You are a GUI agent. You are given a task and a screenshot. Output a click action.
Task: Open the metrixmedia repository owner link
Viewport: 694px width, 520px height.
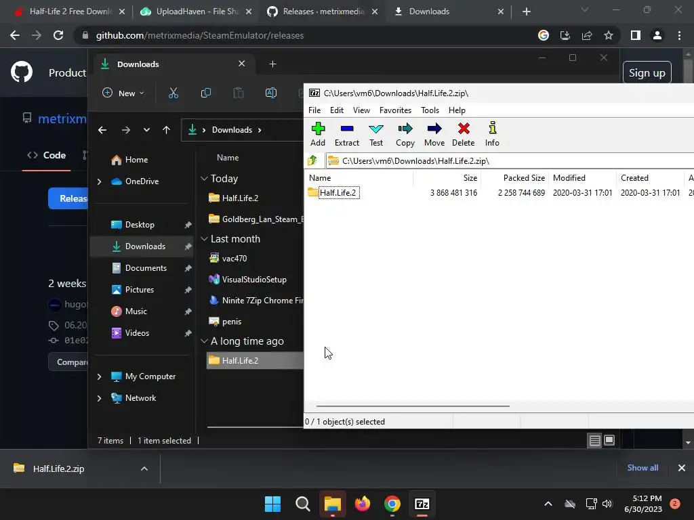tap(62, 119)
